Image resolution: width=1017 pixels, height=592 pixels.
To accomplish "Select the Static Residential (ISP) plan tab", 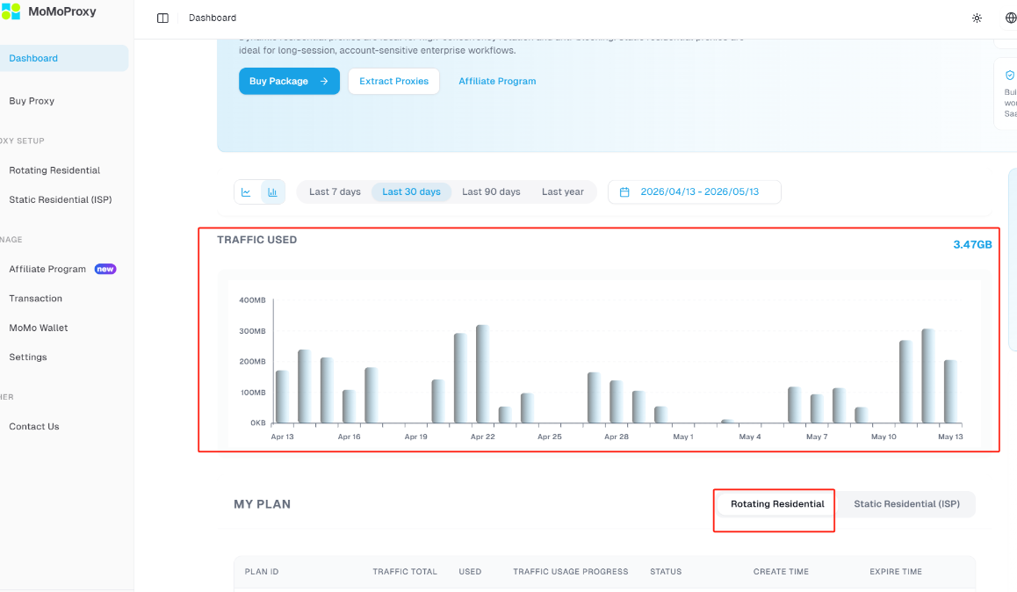I will coord(906,504).
